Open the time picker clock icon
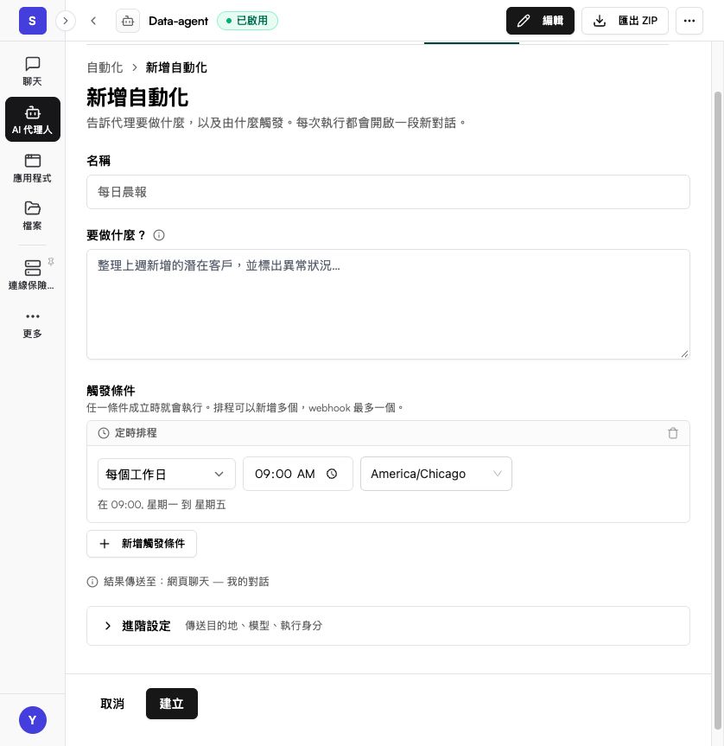This screenshot has height=746, width=724. tap(332, 474)
